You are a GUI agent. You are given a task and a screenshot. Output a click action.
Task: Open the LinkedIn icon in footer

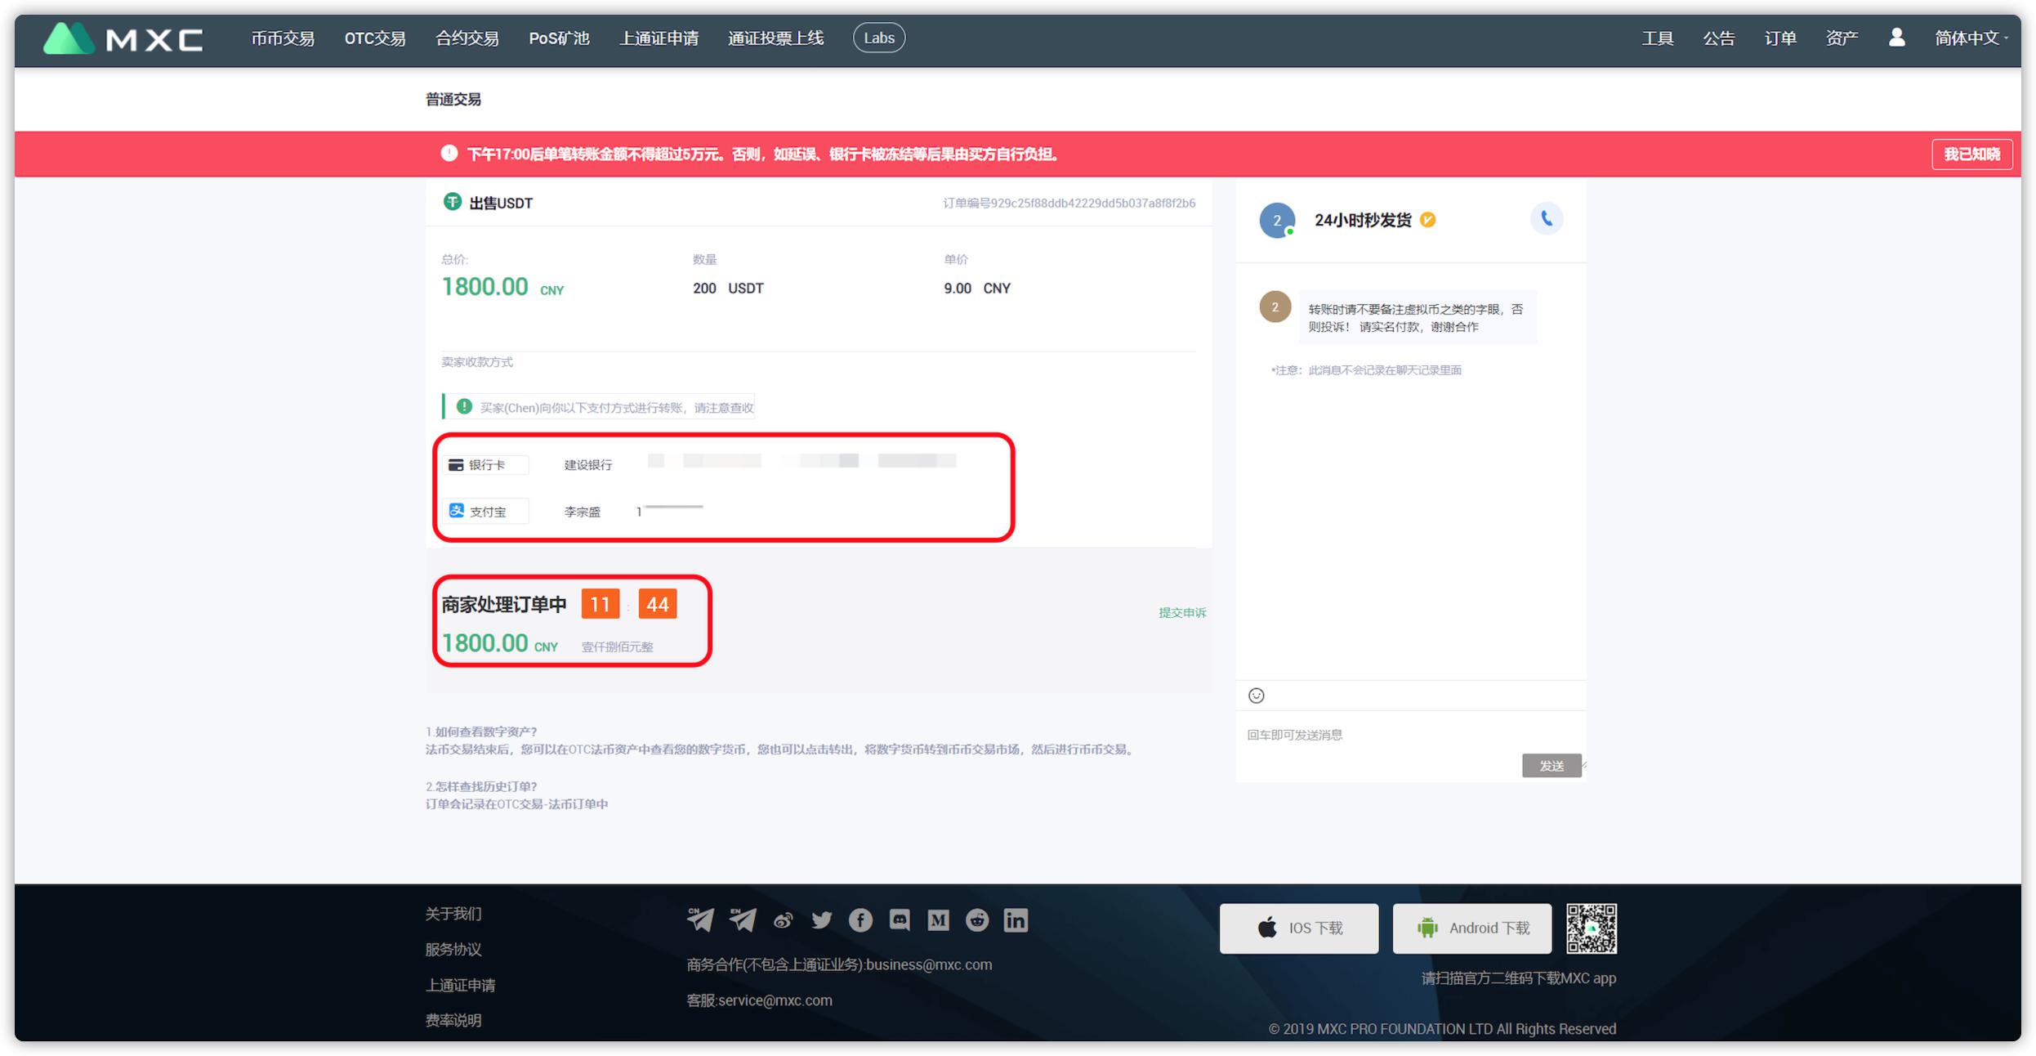1016,920
